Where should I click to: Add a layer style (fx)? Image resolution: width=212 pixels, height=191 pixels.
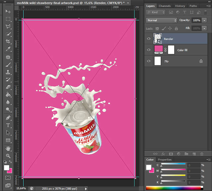click(163, 154)
